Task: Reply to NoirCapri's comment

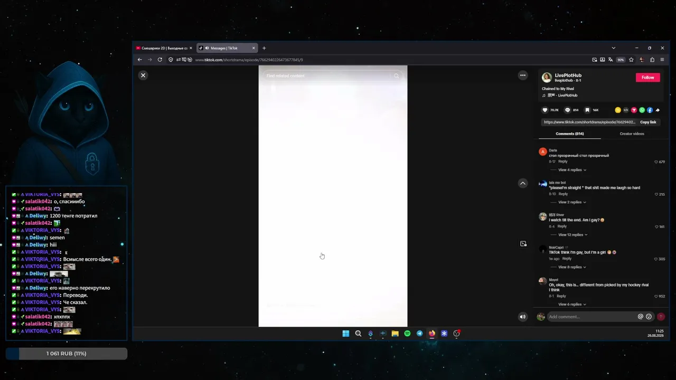Action: click(567, 259)
